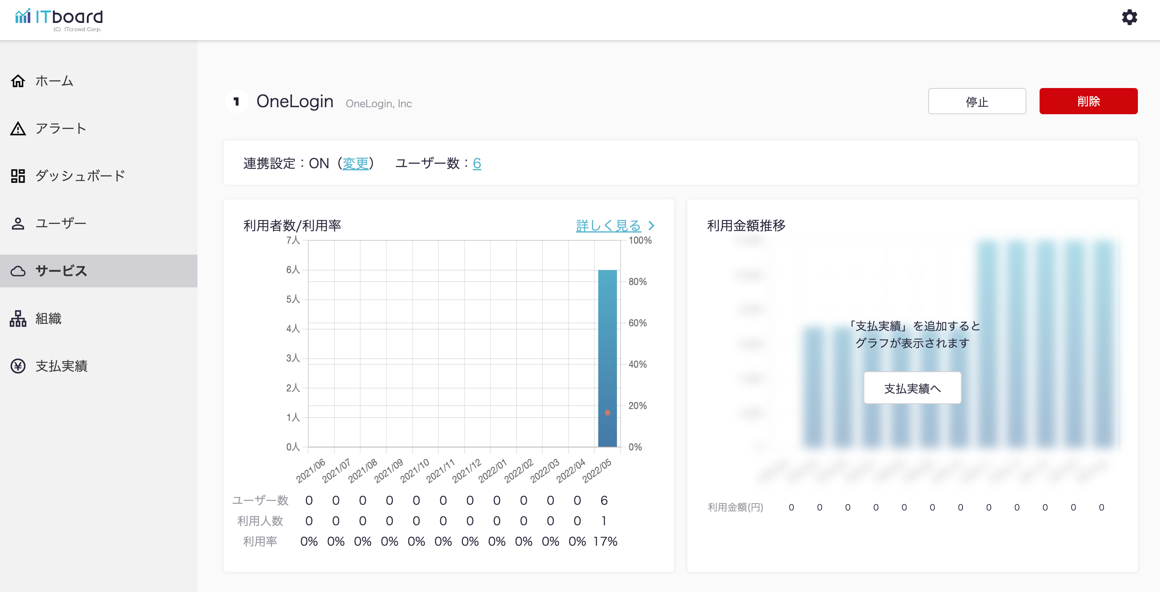Screen dimensions: 1160x592
Task: Open the settings gear icon
Action: 1129,18
